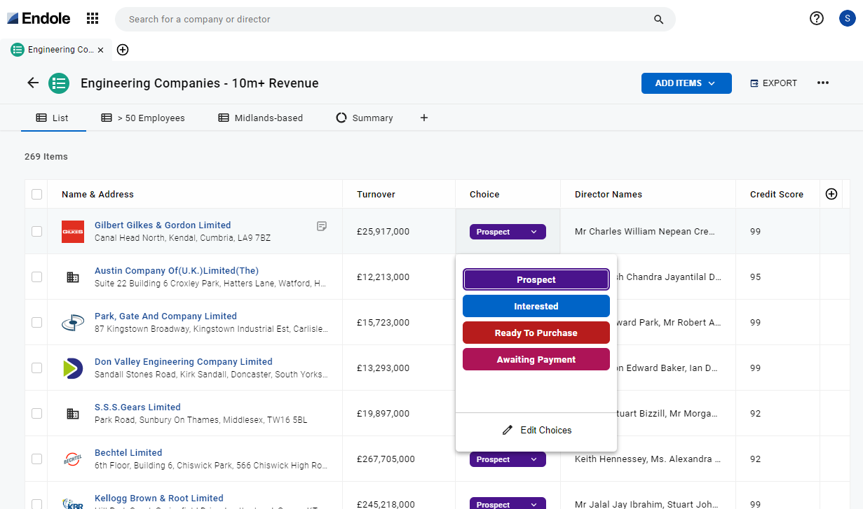Click the Credit Score column header
Viewport: 863px width, 509px height.
(x=777, y=195)
